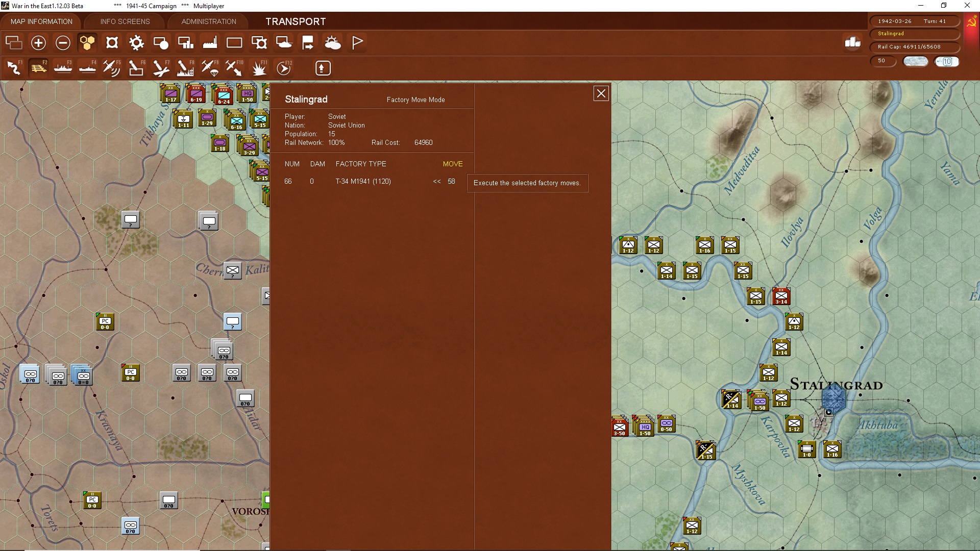Select the F5 air recon icon
The width and height of the screenshot is (980, 551).
(x=112, y=68)
